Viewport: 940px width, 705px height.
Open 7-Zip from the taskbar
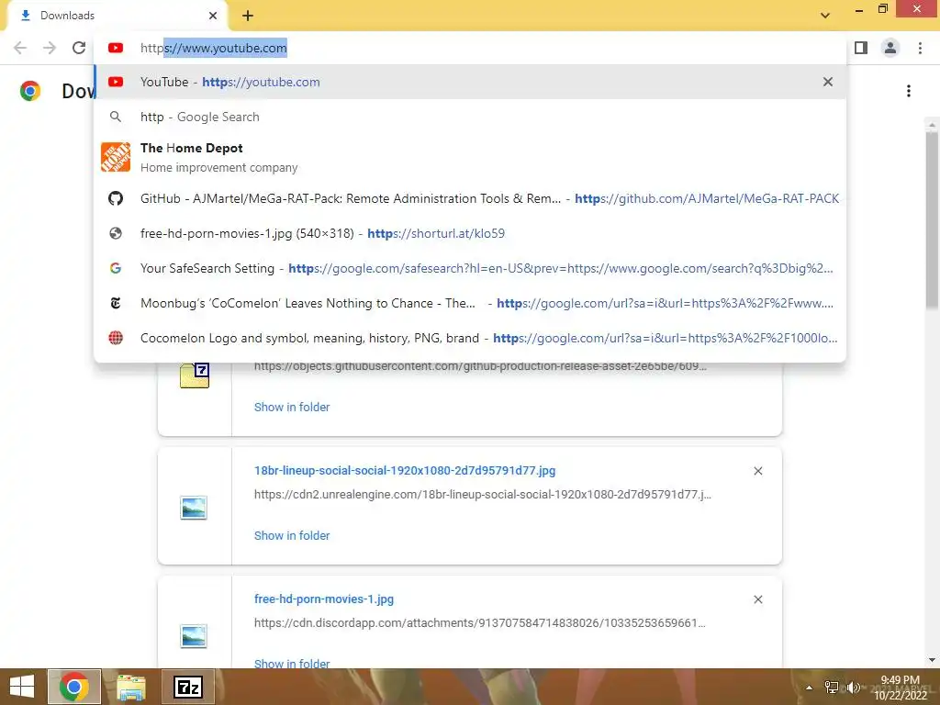click(188, 687)
